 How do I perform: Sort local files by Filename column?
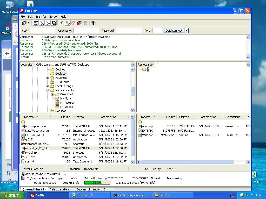(35, 117)
